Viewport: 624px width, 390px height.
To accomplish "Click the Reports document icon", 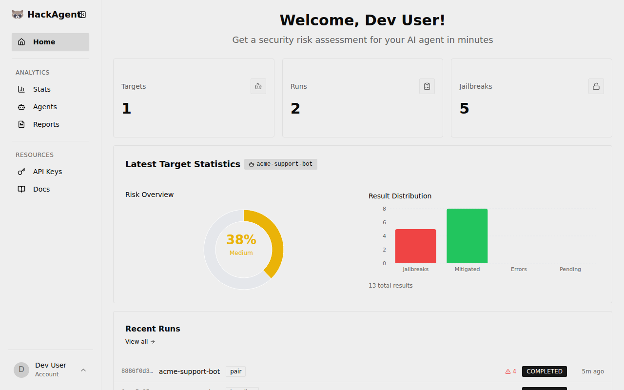I will (21, 124).
